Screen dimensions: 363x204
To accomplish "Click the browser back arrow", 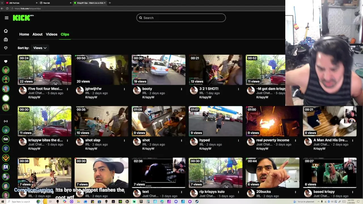I will [2, 8].
